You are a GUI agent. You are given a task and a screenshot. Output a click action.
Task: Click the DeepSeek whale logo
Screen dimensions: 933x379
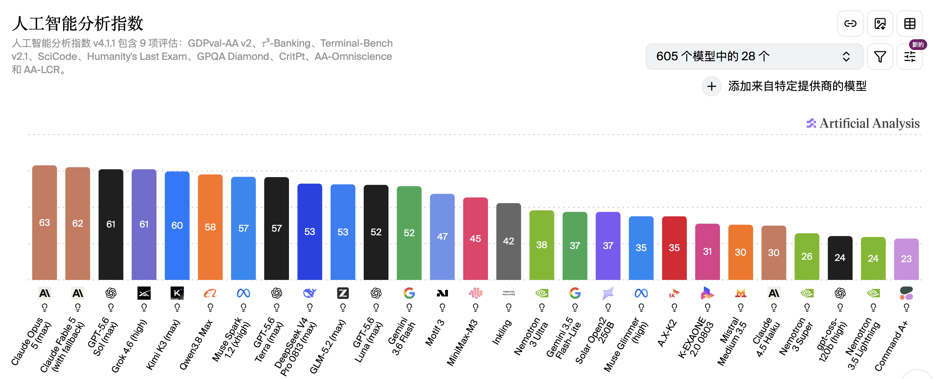point(310,293)
